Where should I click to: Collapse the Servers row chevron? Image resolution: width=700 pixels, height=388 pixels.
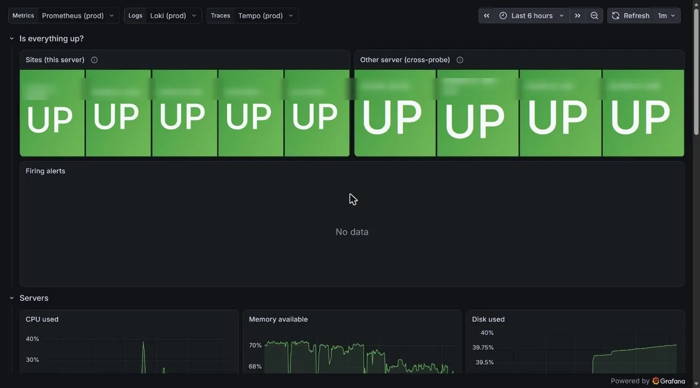[x=12, y=298]
